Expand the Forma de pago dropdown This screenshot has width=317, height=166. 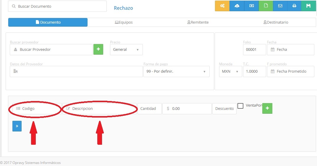coord(176,71)
